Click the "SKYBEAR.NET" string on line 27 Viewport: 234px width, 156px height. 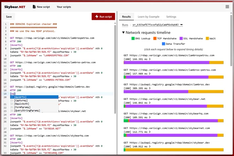pos(52,129)
